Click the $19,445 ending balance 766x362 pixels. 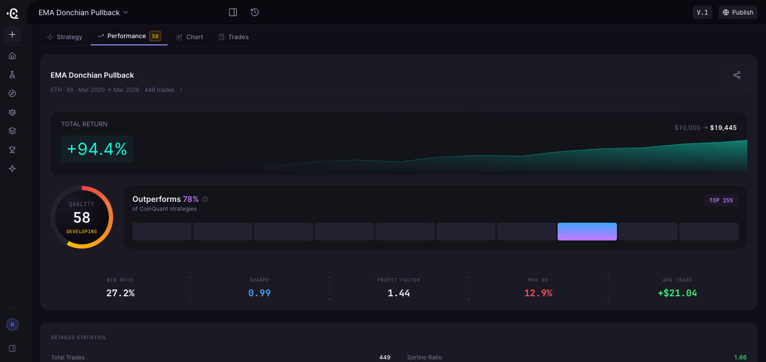click(x=723, y=128)
